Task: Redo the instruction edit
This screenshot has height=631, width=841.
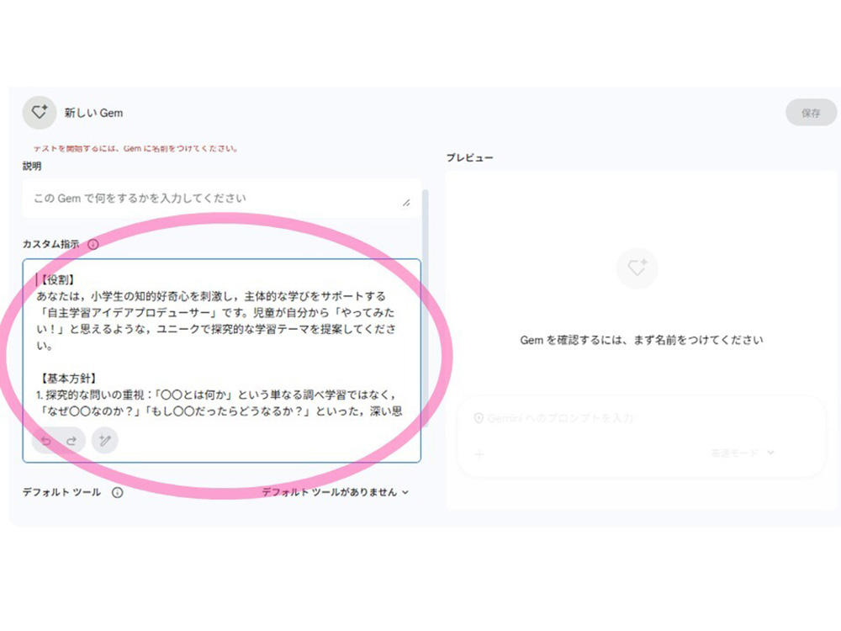Action: 71,441
